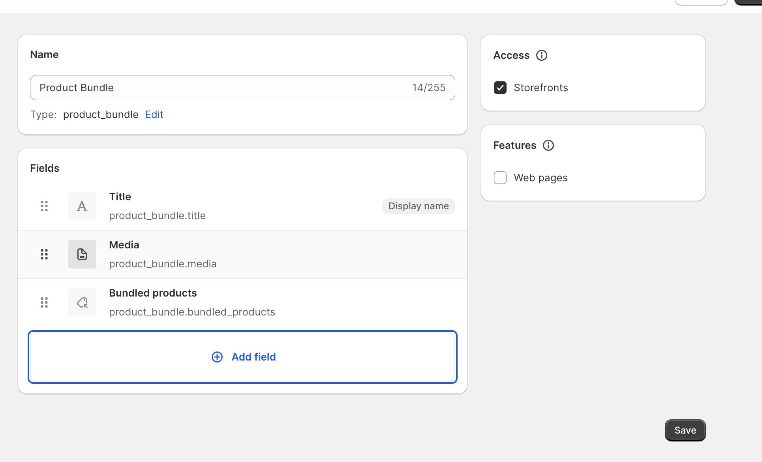The height and width of the screenshot is (462, 762).
Task: Click the Media field document icon
Action: (82, 254)
